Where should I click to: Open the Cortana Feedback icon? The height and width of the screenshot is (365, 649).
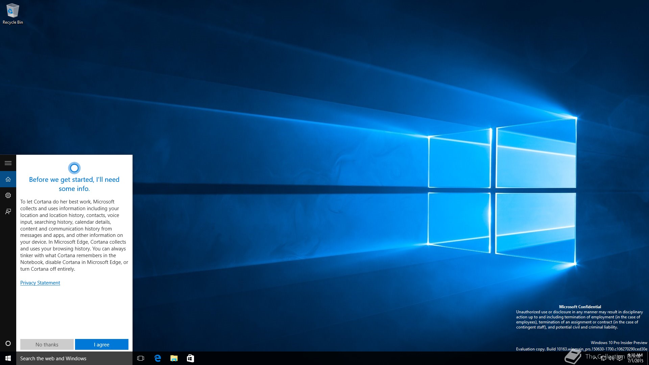(x=8, y=212)
